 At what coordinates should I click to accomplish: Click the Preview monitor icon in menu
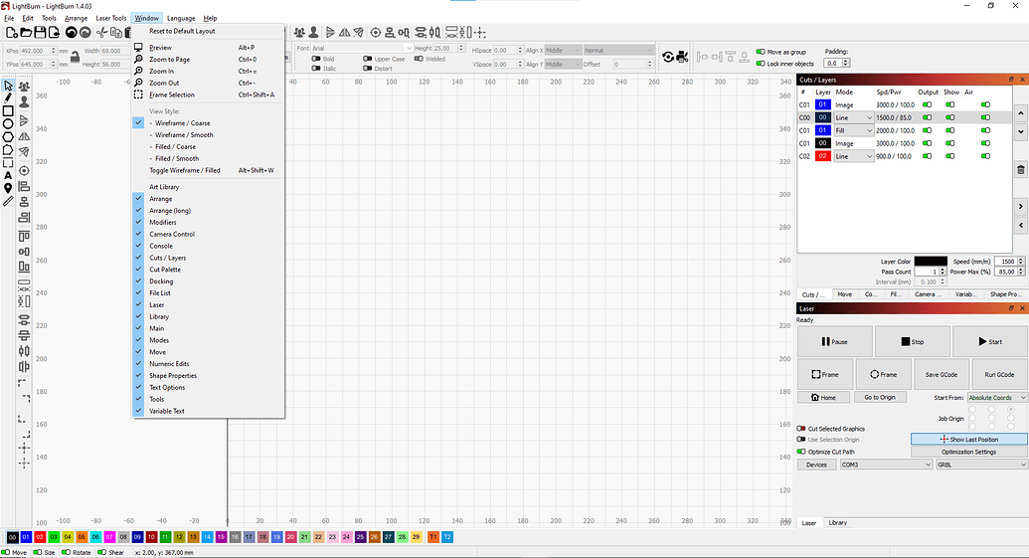138,48
